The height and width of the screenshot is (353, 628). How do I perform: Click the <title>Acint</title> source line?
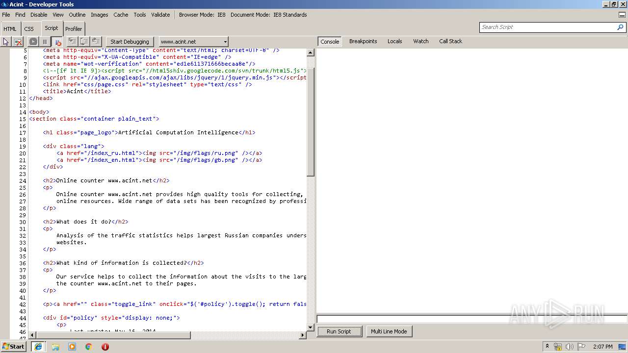(x=77, y=91)
